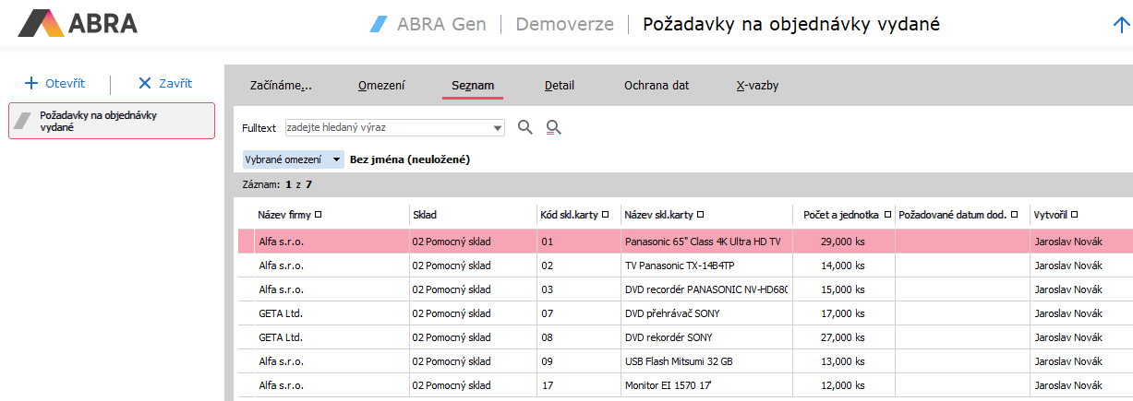Switch to the Omezení tab

pos(381,85)
